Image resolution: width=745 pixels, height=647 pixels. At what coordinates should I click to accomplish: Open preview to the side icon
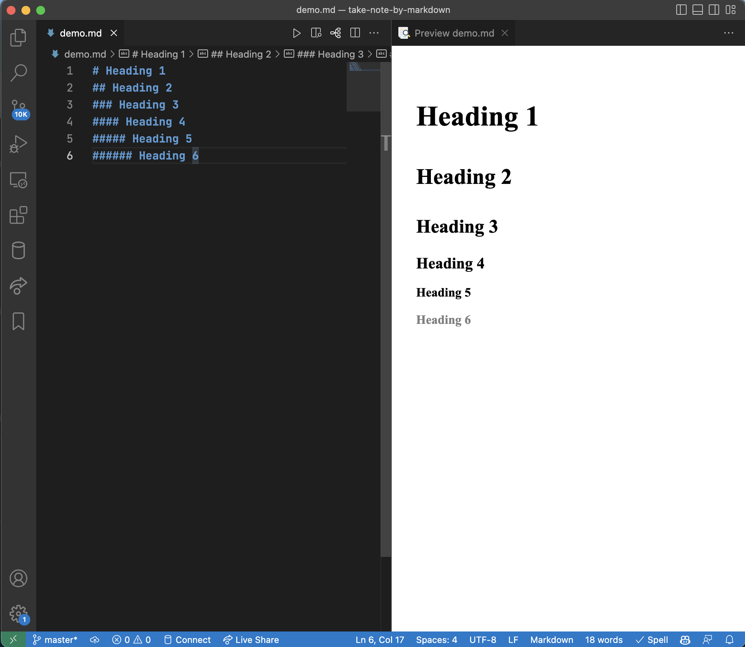pos(316,33)
